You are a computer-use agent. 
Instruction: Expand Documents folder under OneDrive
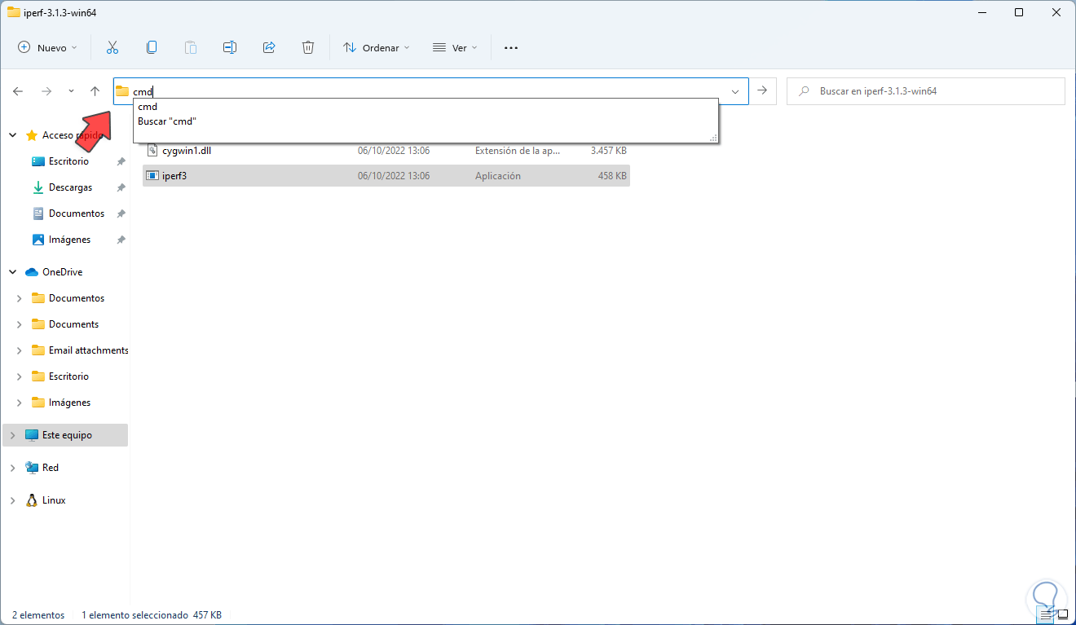(x=20, y=324)
